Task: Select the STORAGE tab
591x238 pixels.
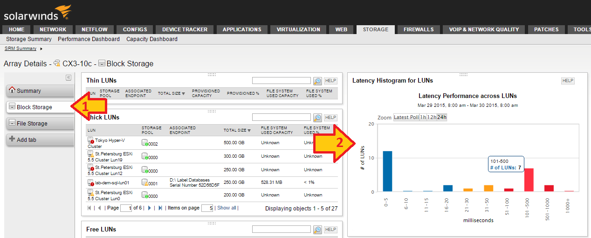Action: 376,29
